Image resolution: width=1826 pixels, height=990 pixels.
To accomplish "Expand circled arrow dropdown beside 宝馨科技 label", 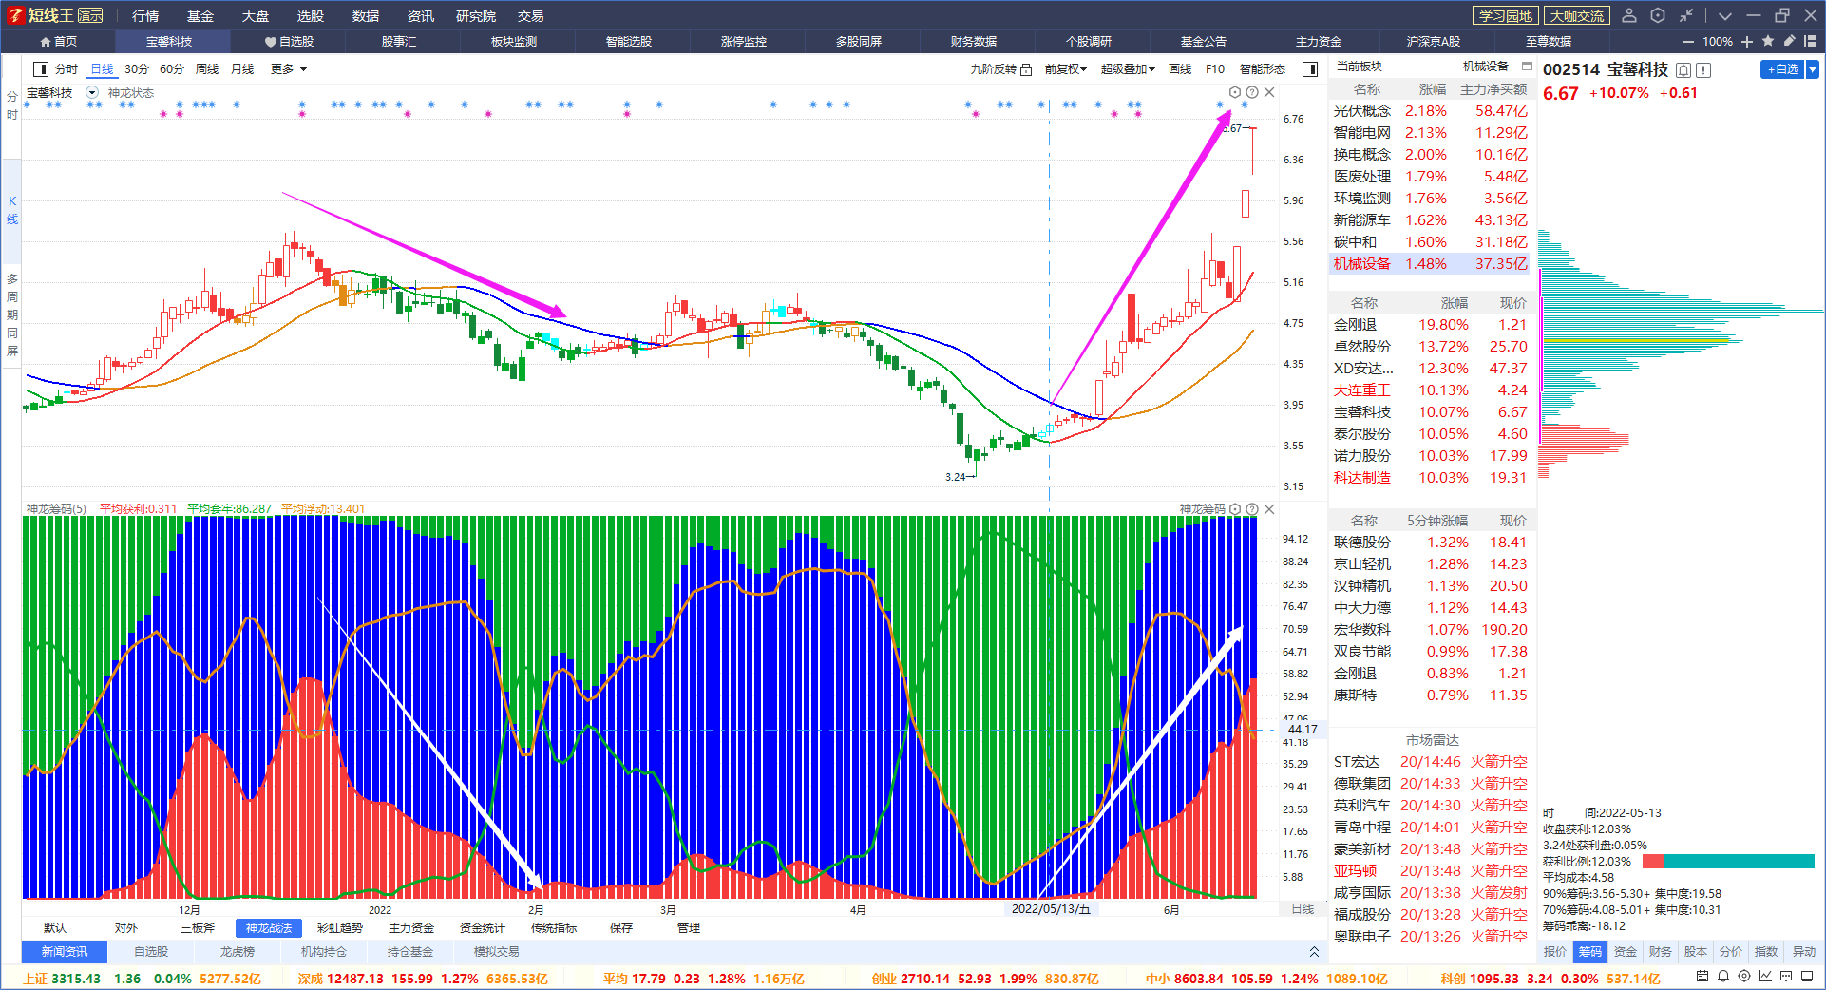I will (92, 92).
